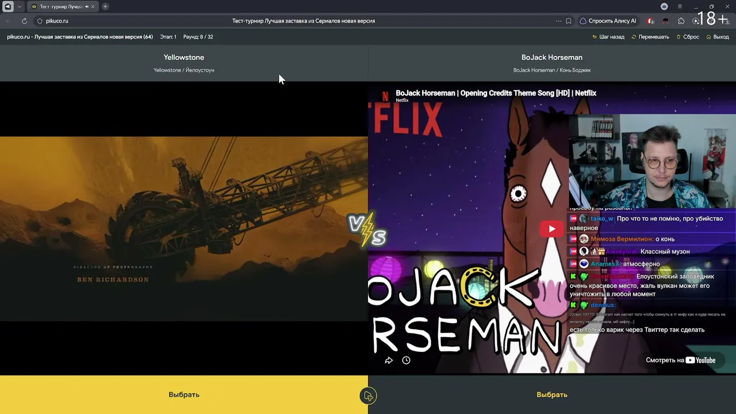Click the site protection shield icon
The height and width of the screenshot is (414, 736).
(40, 21)
